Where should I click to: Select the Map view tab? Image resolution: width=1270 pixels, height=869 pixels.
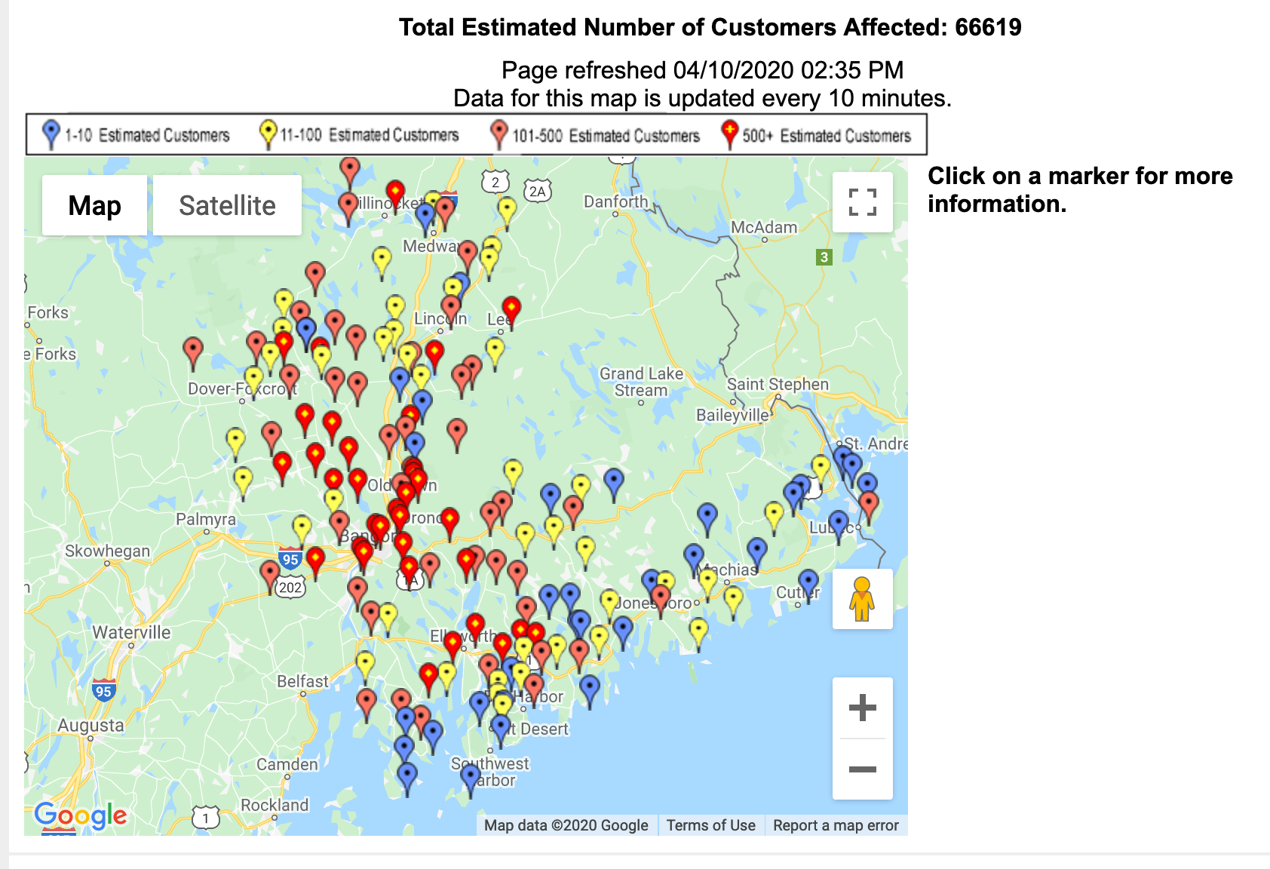click(x=94, y=205)
